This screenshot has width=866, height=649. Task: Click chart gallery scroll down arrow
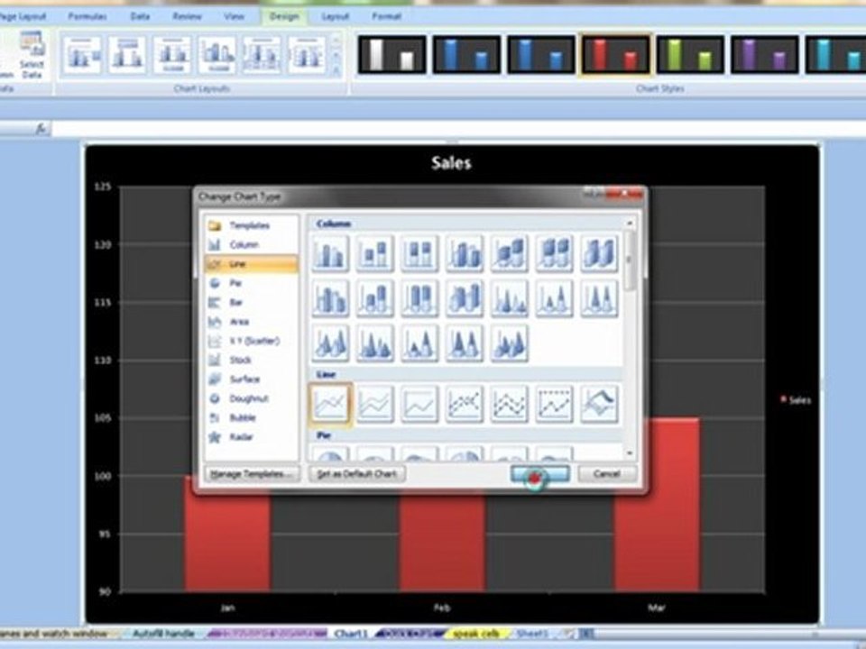coord(630,453)
